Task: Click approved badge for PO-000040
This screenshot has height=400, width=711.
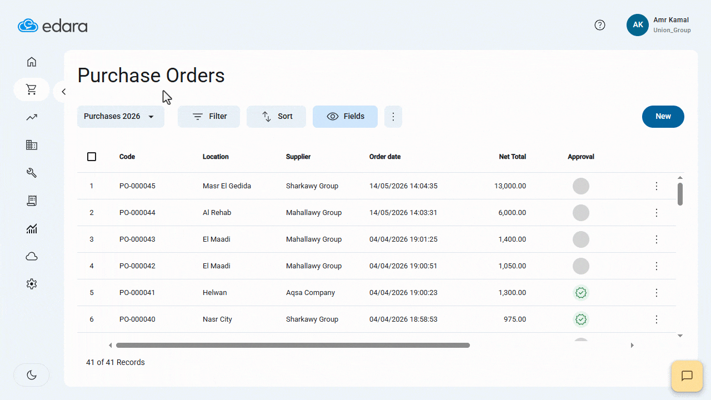Action: (x=581, y=319)
